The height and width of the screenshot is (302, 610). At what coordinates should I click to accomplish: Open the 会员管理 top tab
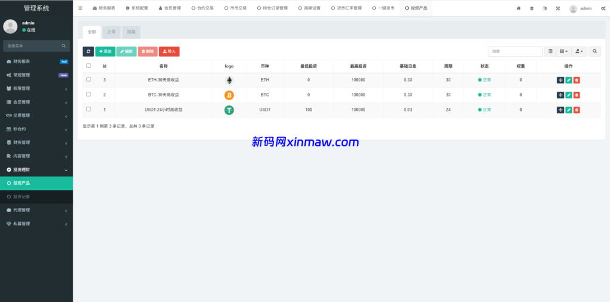(170, 8)
